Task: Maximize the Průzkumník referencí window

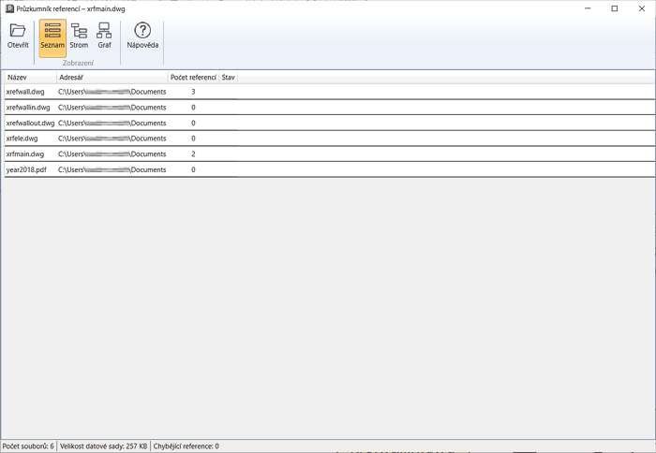Action: point(614,8)
